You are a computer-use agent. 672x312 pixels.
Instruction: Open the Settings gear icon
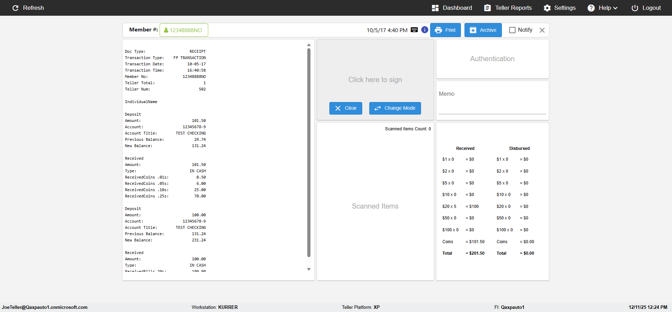(547, 8)
